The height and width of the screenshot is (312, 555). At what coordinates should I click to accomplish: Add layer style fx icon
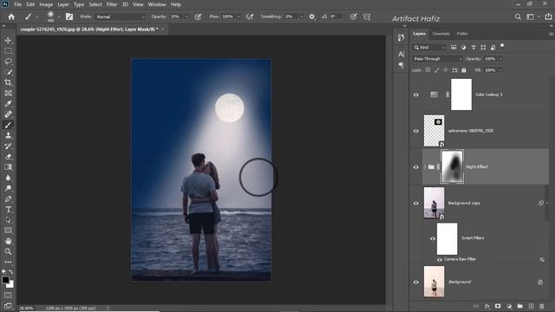click(x=487, y=306)
